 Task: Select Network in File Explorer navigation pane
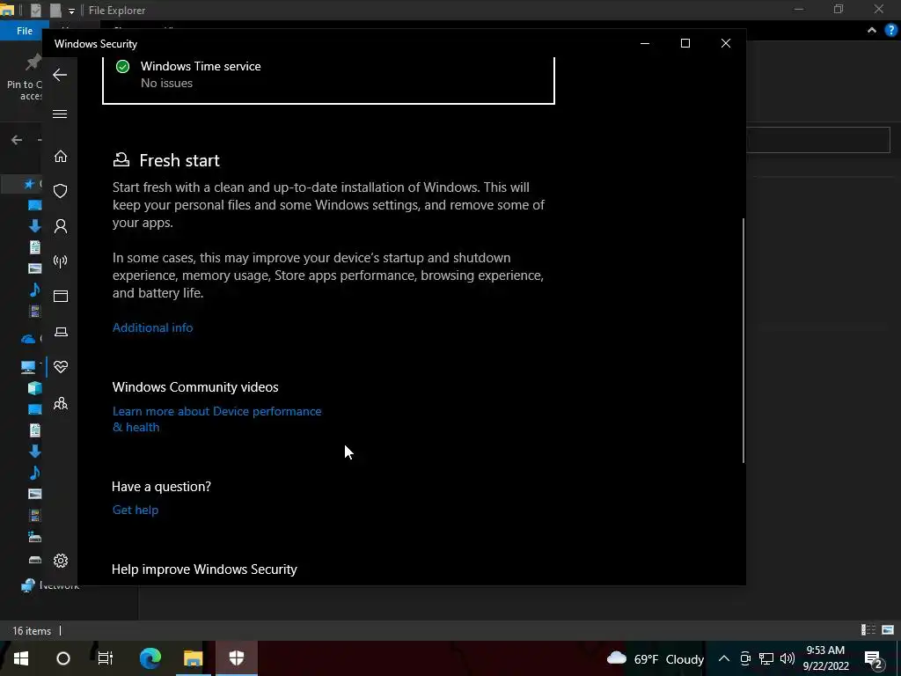coord(50,585)
